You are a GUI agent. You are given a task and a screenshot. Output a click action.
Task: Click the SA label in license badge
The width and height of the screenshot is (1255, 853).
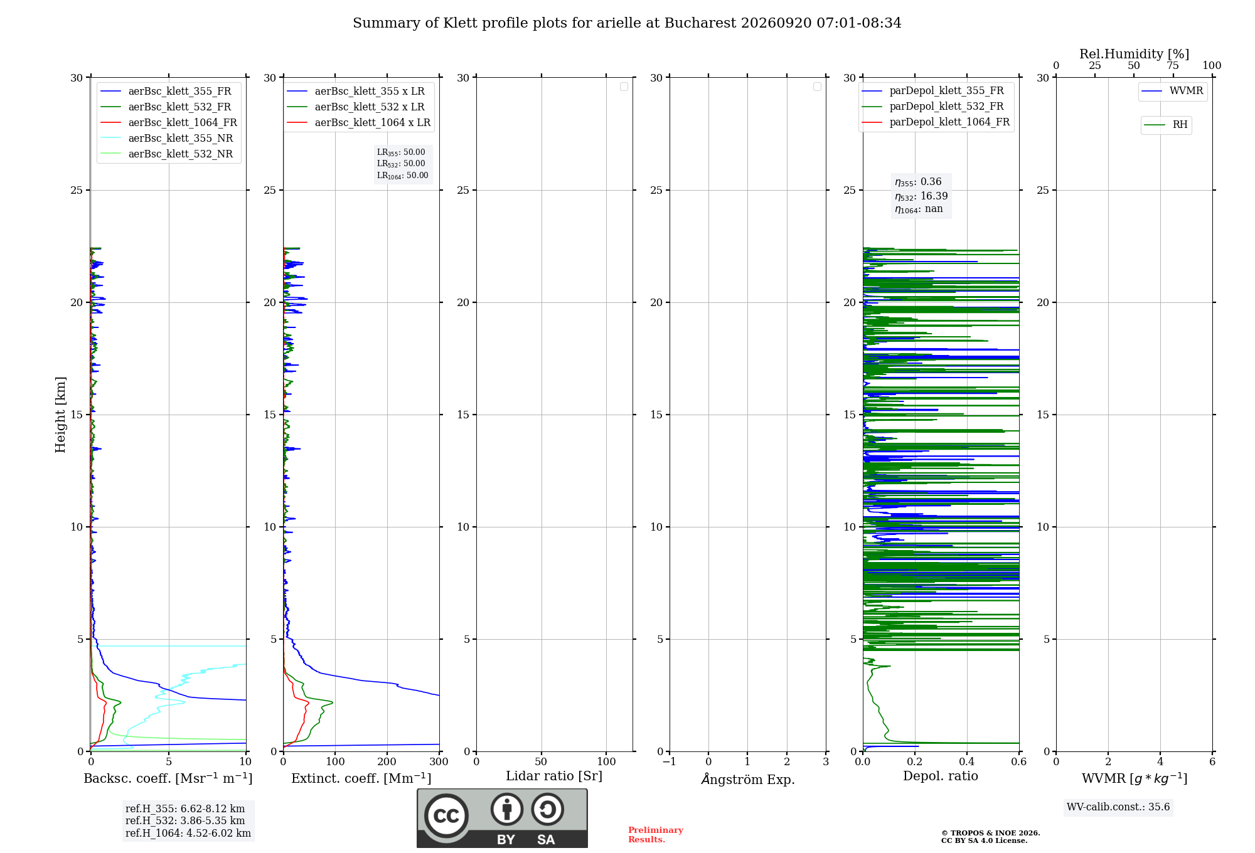point(546,840)
